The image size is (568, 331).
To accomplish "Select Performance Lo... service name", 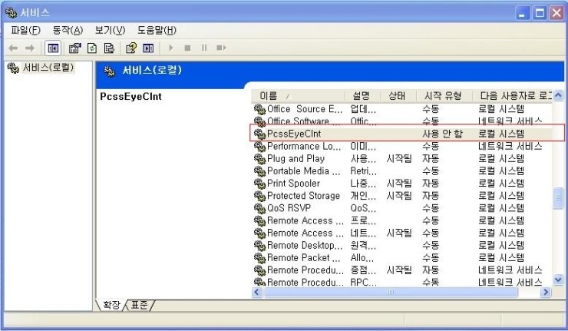I will coord(304,146).
